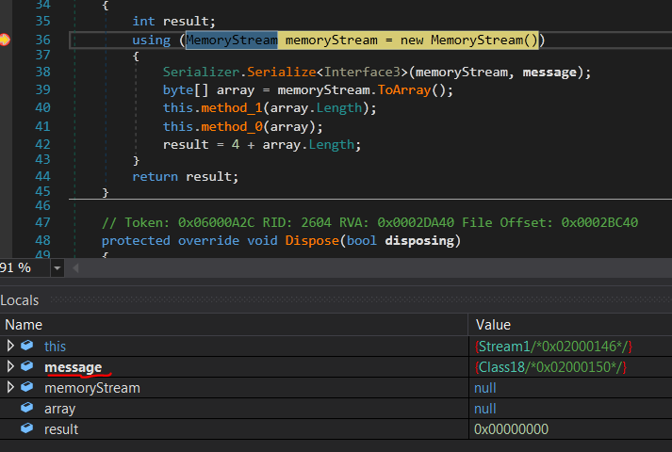Screen dimensions: 672x452
Task: Click the Locals panel title
Action: 20,300
